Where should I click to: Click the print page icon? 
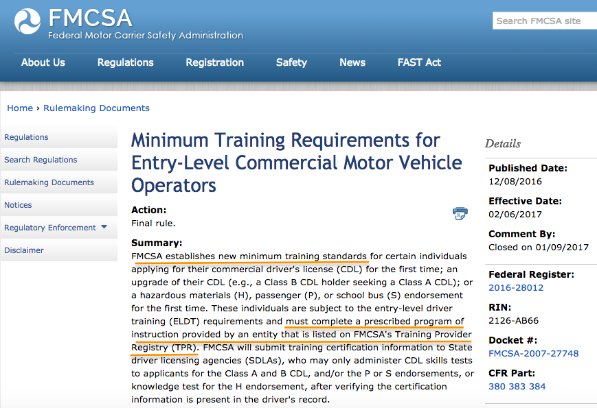click(x=460, y=213)
